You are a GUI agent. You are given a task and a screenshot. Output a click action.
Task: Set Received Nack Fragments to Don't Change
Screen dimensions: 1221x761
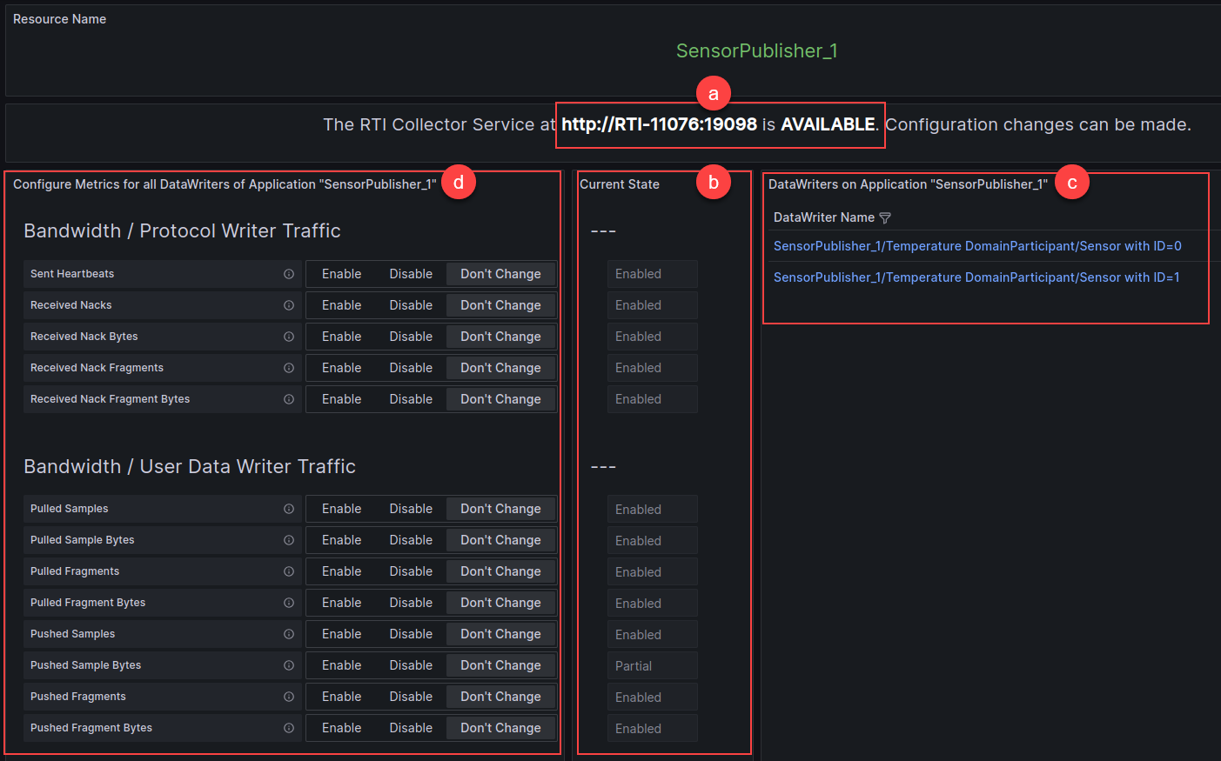pyautogui.click(x=500, y=367)
